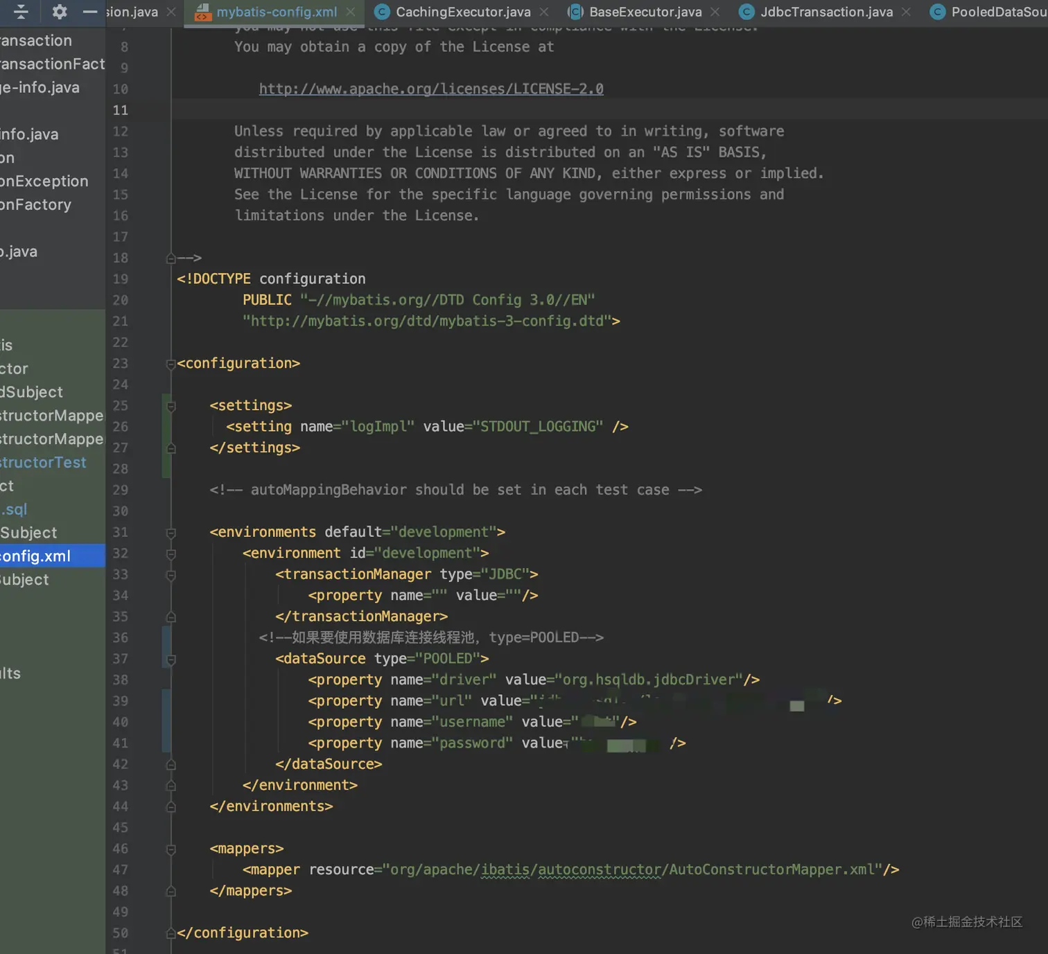Click the class icon on JdbcTransaction.java tab
Image resolution: width=1048 pixels, height=954 pixels.
[x=746, y=12]
